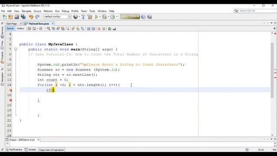Click the Start Macro Recording red circle icon
Image resolution: width=277 pixels, height=156 pixels.
tap(99, 29)
